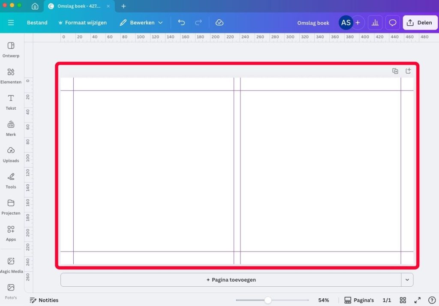Toggle the Pagina's thumbnail panel

(359, 300)
